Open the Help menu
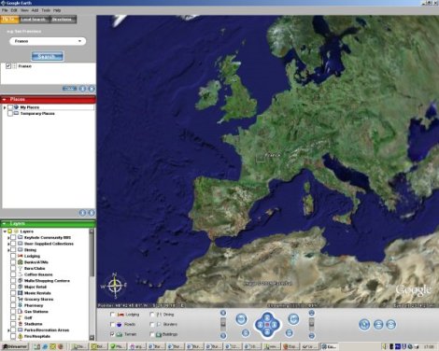Image resolution: width=439 pixels, height=351 pixels. [x=57, y=10]
